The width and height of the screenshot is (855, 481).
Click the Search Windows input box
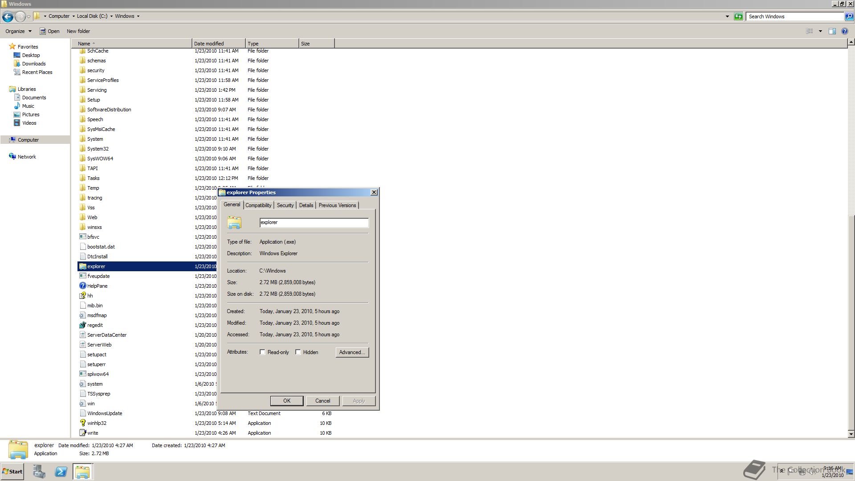point(795,16)
